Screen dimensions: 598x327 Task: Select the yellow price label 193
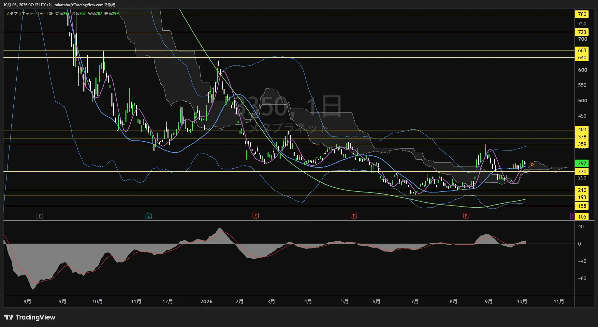(582, 197)
